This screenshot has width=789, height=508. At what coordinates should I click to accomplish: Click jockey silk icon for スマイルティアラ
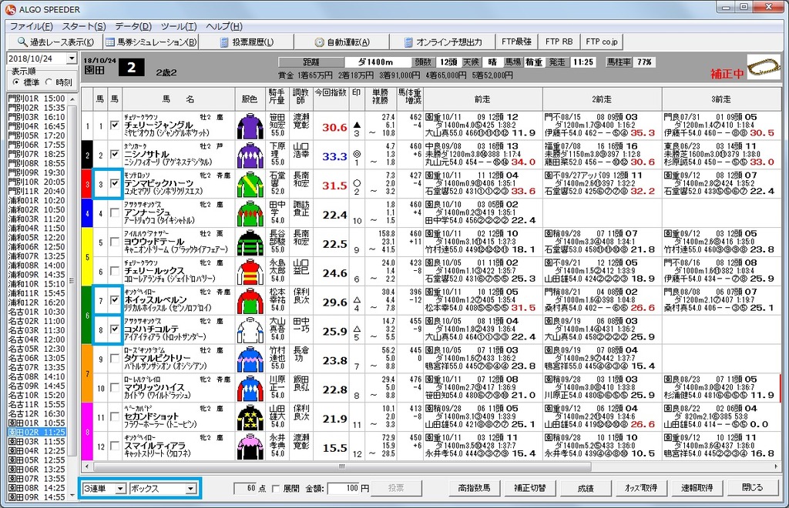[x=250, y=446]
